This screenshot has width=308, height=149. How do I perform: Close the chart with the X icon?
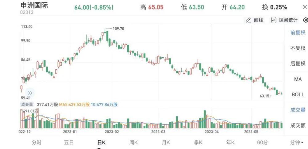[305, 7]
